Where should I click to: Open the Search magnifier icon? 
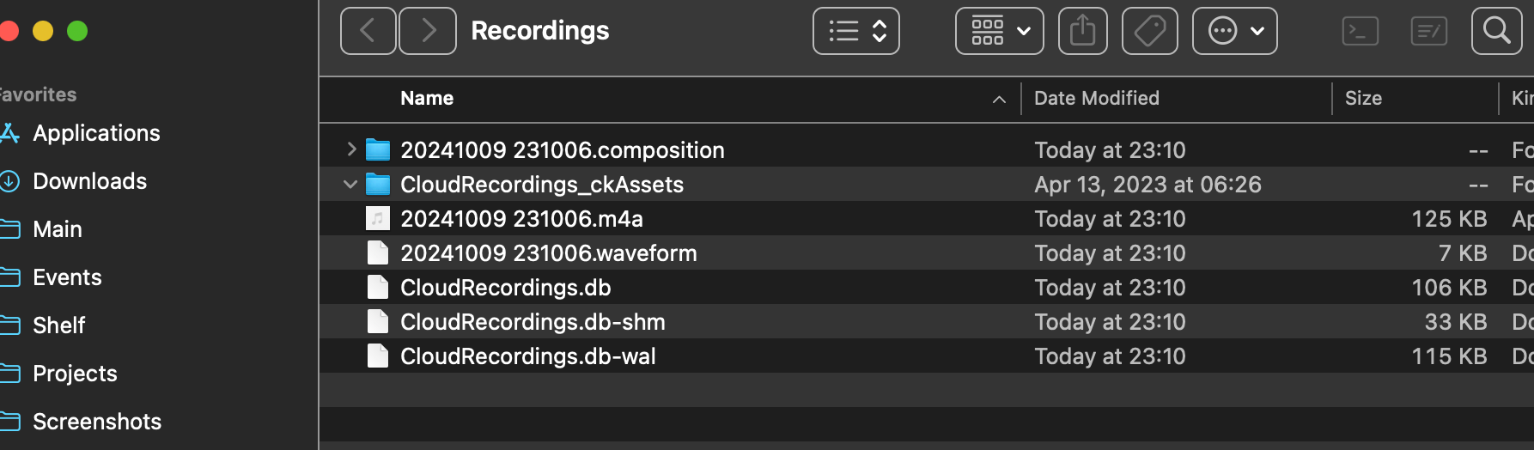pos(1496,31)
